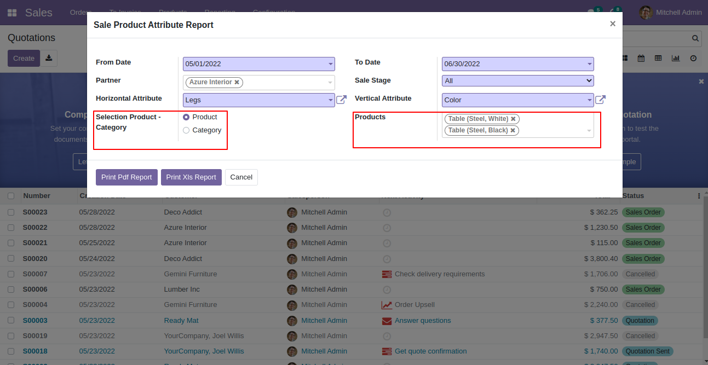Check the checkbox for order S00020

coord(11,258)
